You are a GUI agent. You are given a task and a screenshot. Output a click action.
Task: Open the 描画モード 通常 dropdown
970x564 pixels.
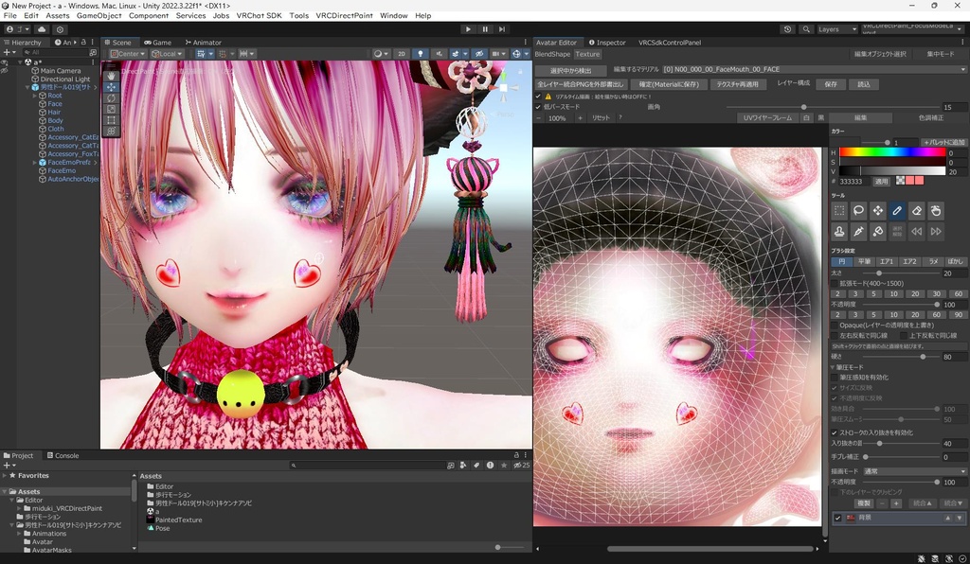pyautogui.click(x=914, y=471)
